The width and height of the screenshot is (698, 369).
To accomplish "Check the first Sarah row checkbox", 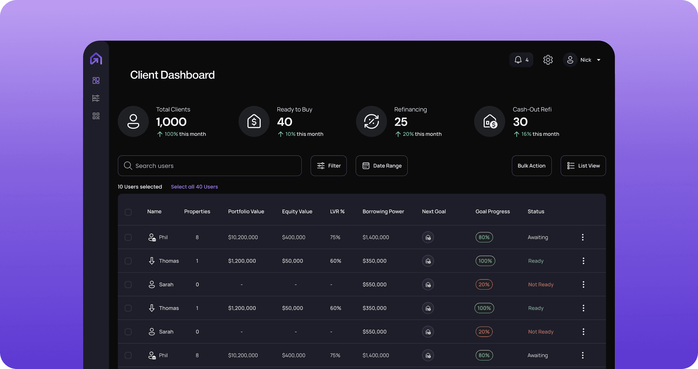I will (128, 285).
